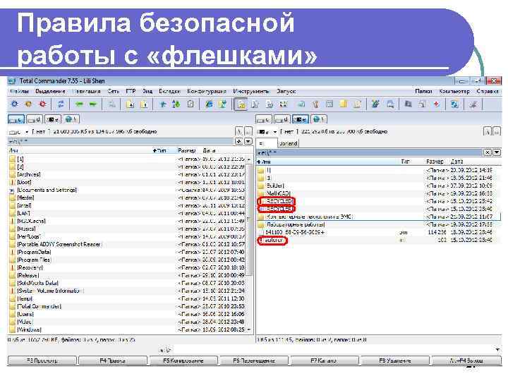Screen dimensions: 508x381
Task: Go back with the green left arrow
Action: point(79,104)
